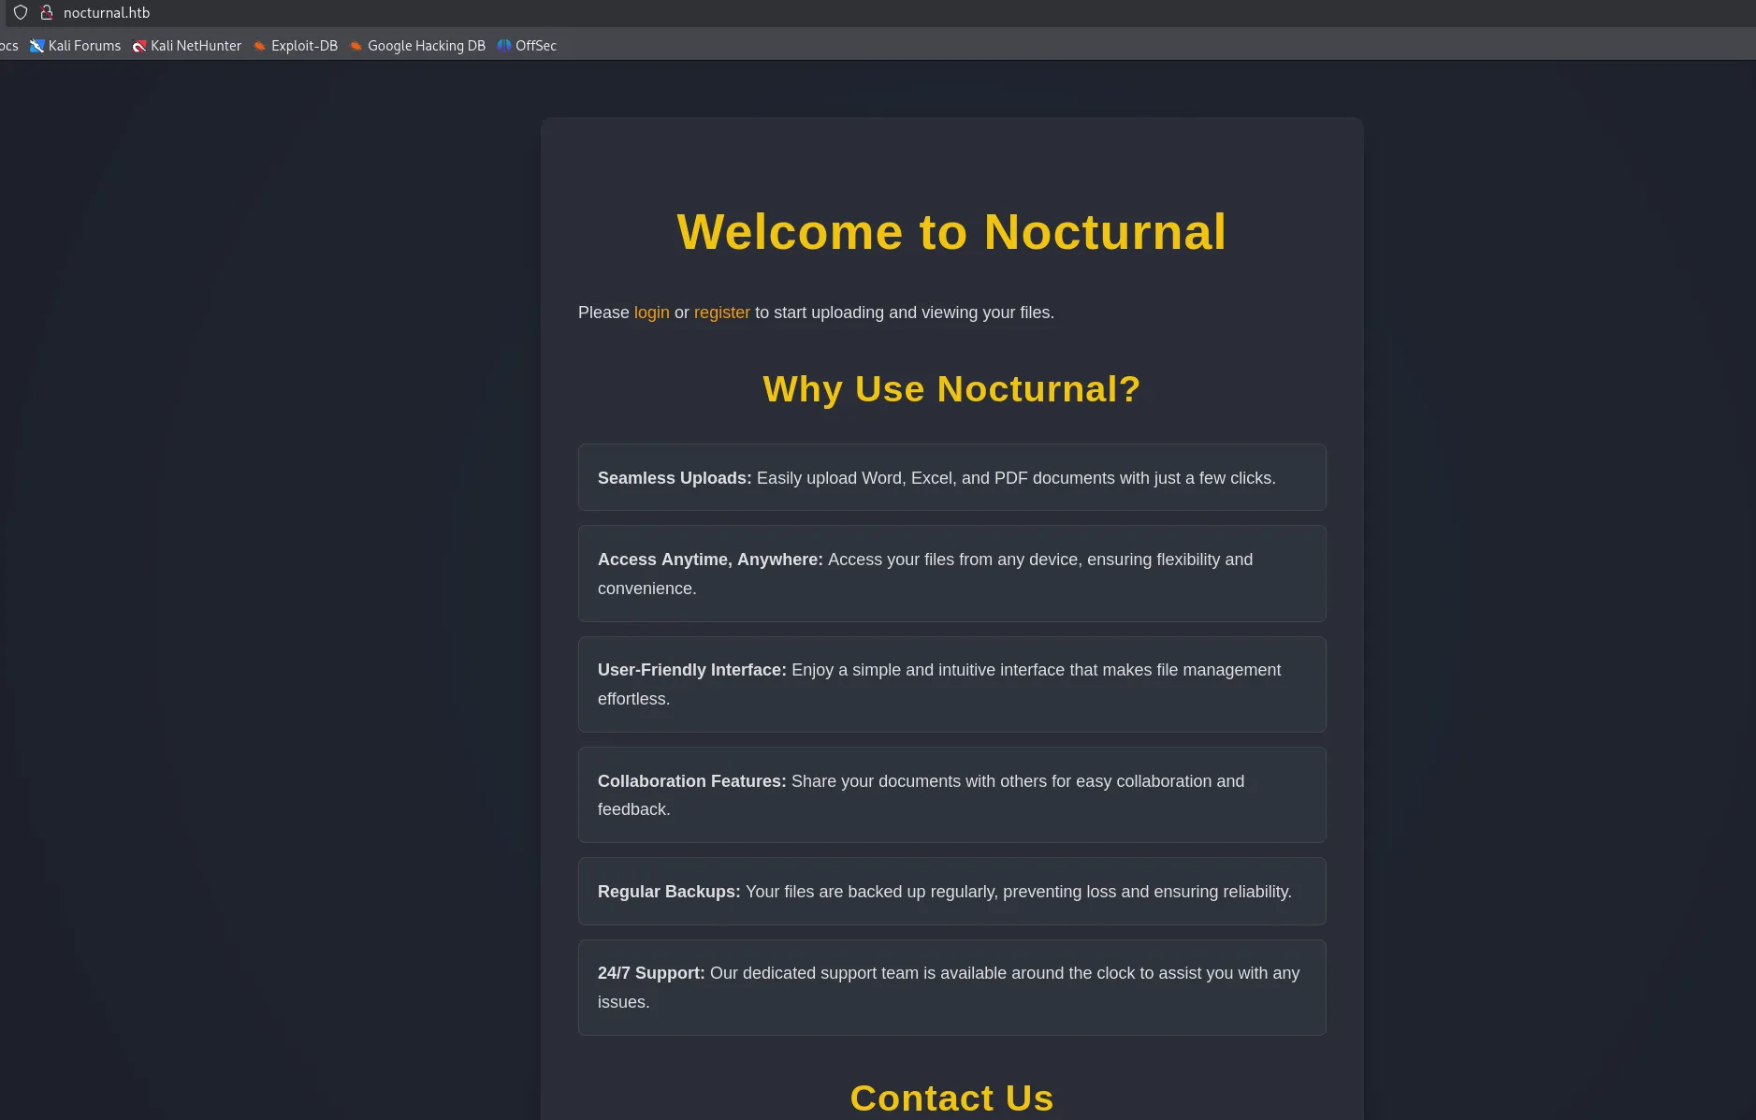1756x1120 pixels.
Task: Click the Why Use Nocturnal? heading
Action: [951, 389]
